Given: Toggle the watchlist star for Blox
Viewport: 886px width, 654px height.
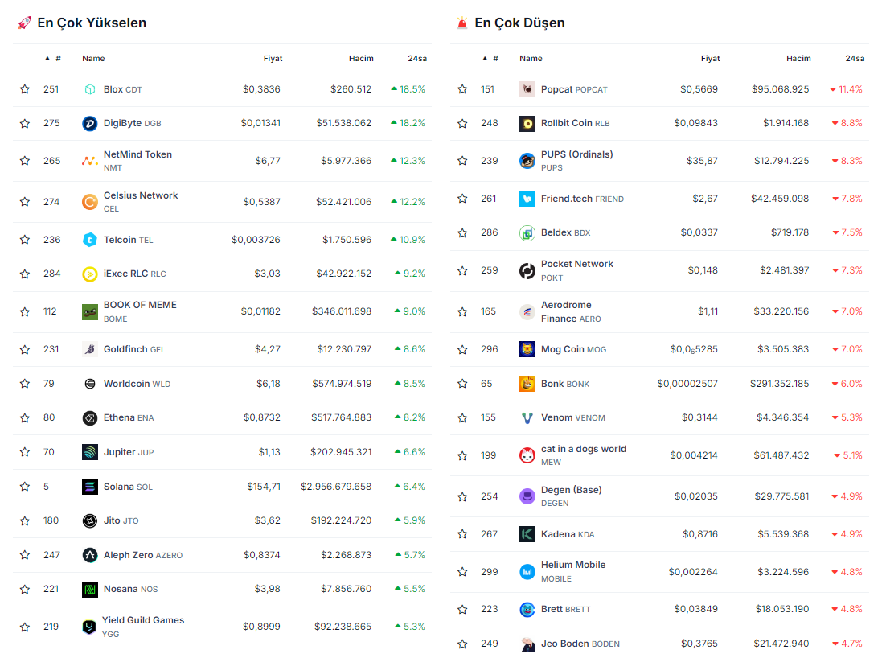Looking at the screenshot, I should coord(25,89).
